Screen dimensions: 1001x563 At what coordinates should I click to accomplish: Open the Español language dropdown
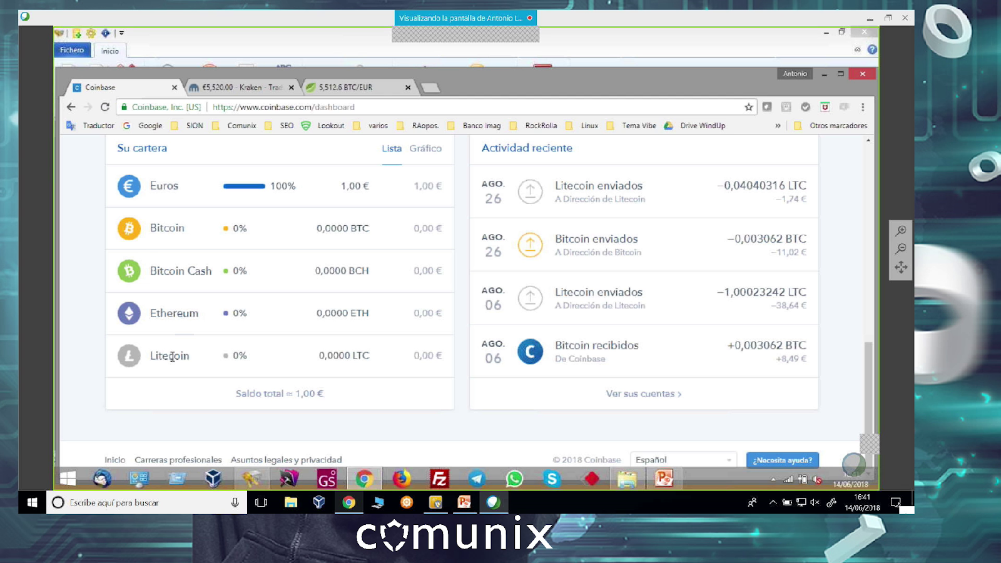(683, 460)
